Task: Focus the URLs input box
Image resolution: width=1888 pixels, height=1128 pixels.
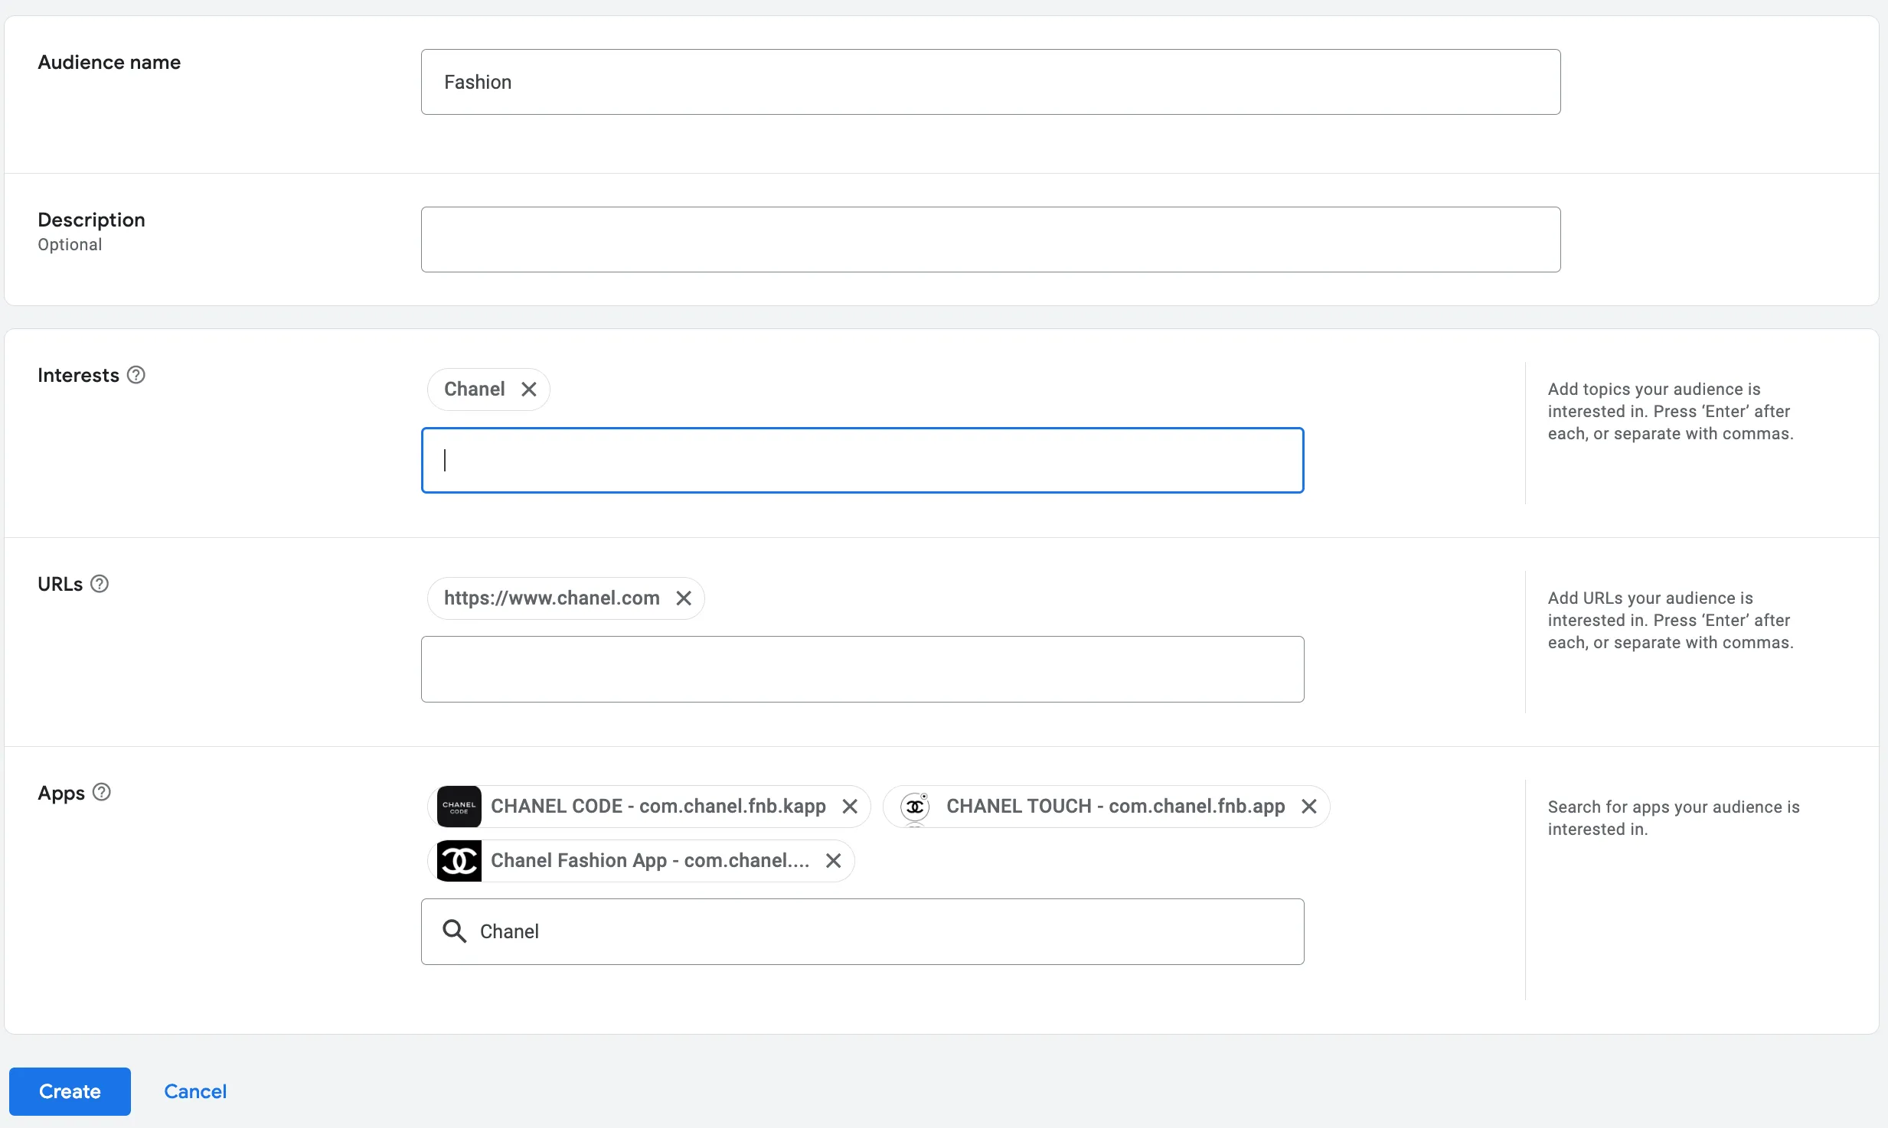Action: [x=863, y=670]
